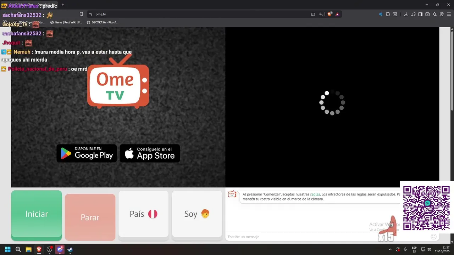Open the 'DECOKASA - Piso A...' bookmark

(103, 22)
